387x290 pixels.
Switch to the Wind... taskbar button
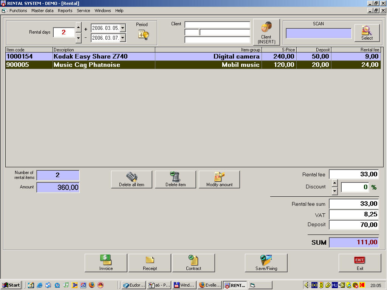coord(184,285)
